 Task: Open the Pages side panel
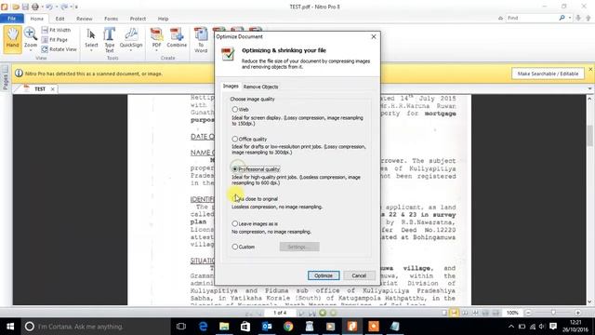click(5, 78)
